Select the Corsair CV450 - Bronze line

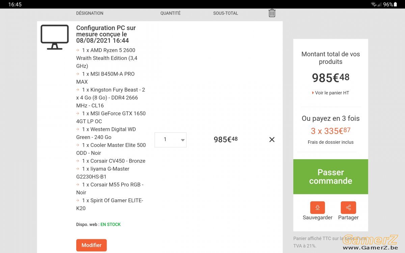click(111, 161)
